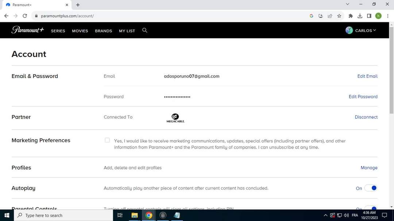Viewport: 394px width, 221px height.
Task: Click Carlos profile avatar
Action: (x=349, y=30)
